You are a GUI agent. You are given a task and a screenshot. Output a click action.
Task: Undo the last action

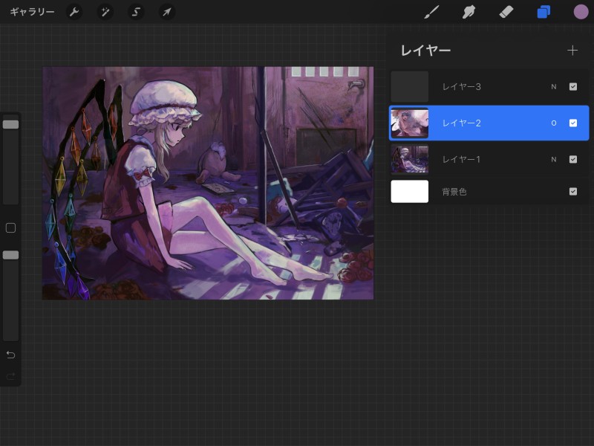coord(10,355)
